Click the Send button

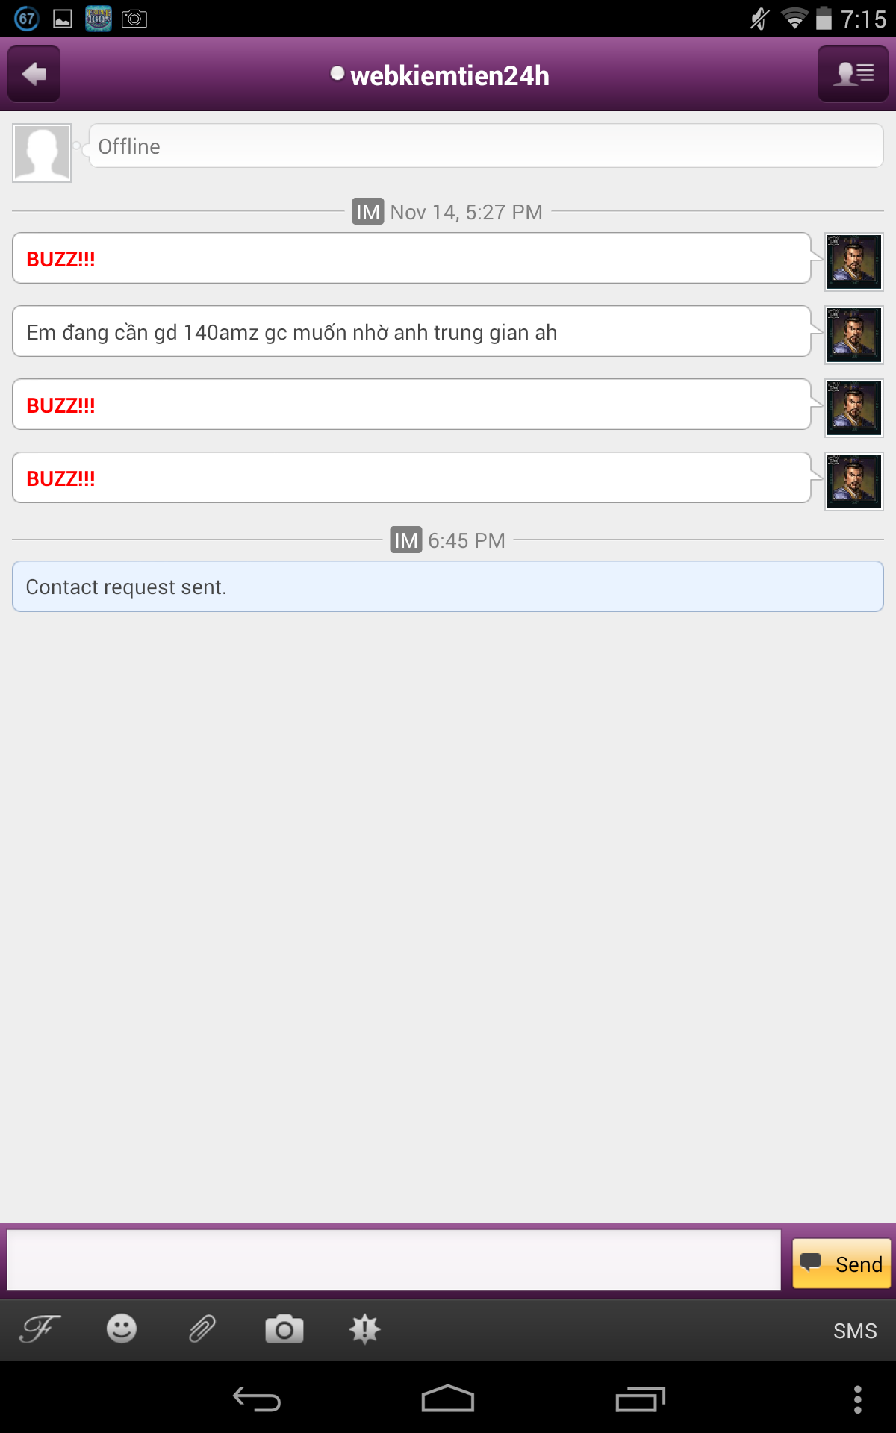tap(841, 1264)
